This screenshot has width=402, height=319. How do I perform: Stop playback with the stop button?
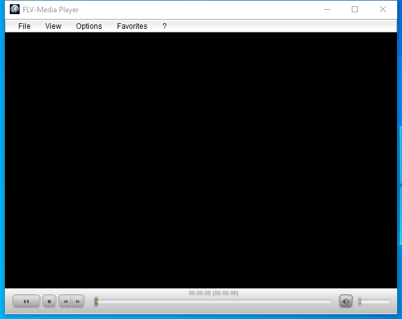coord(49,301)
